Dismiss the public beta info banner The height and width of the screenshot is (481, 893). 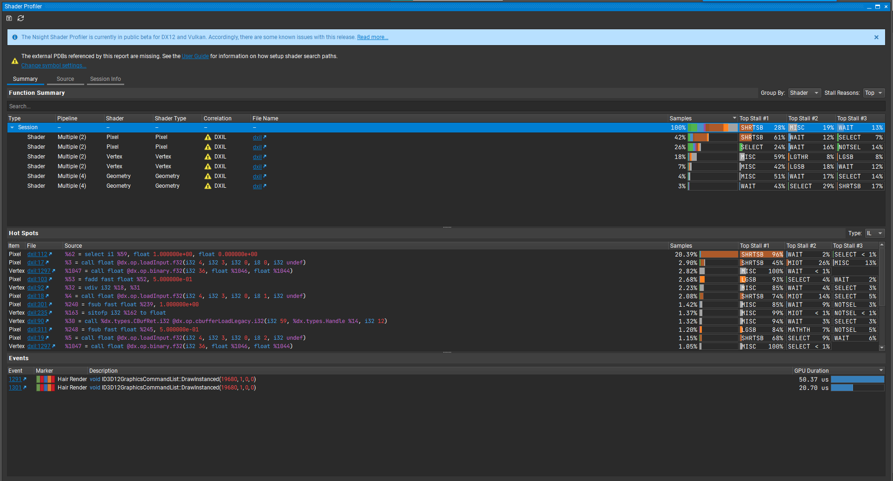(x=876, y=37)
